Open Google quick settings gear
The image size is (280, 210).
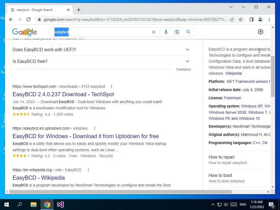261,32
